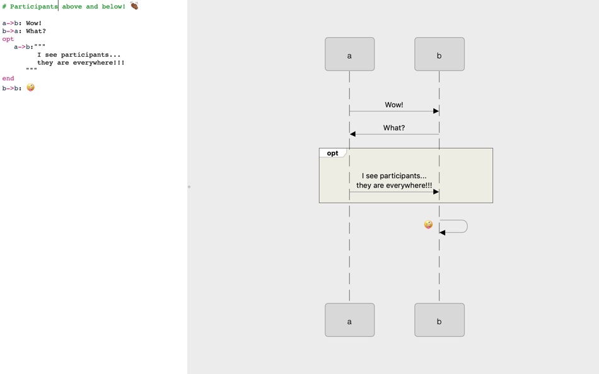Select the top participant box 'b'
Viewport: 599px width, 374px height.
coord(439,54)
